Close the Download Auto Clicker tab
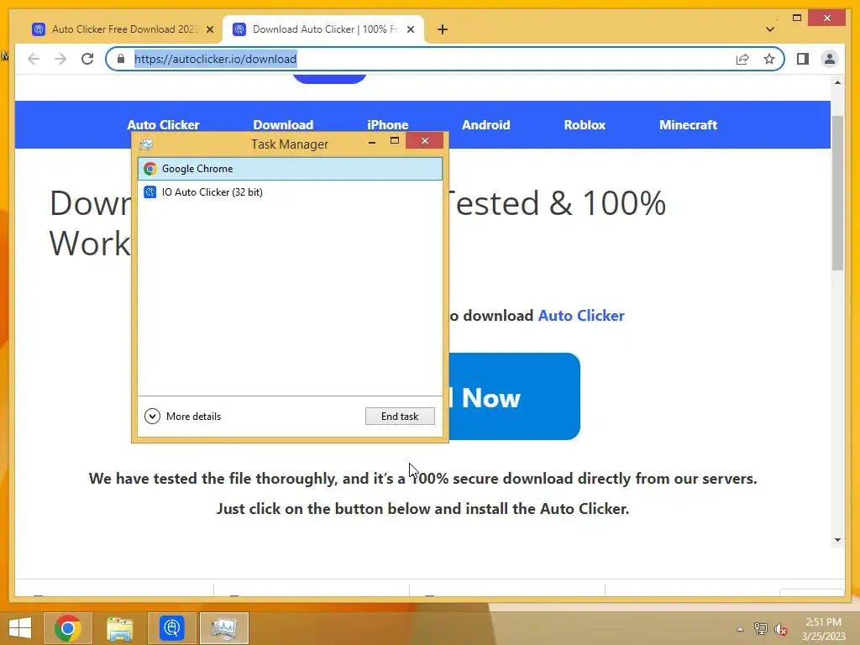The image size is (860, 645). pos(410,29)
